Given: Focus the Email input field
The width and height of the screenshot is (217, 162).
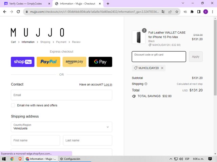Looking at the screenshot, I should point(61,95).
